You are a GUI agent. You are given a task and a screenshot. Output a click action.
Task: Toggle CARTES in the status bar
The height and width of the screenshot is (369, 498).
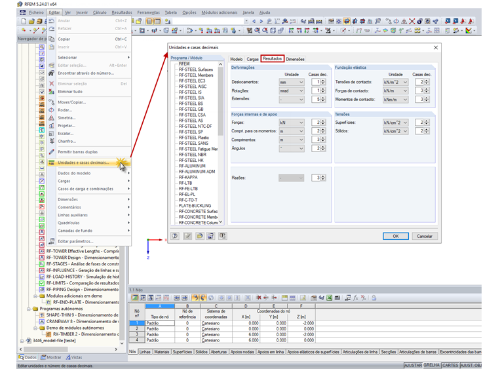coord(450,365)
